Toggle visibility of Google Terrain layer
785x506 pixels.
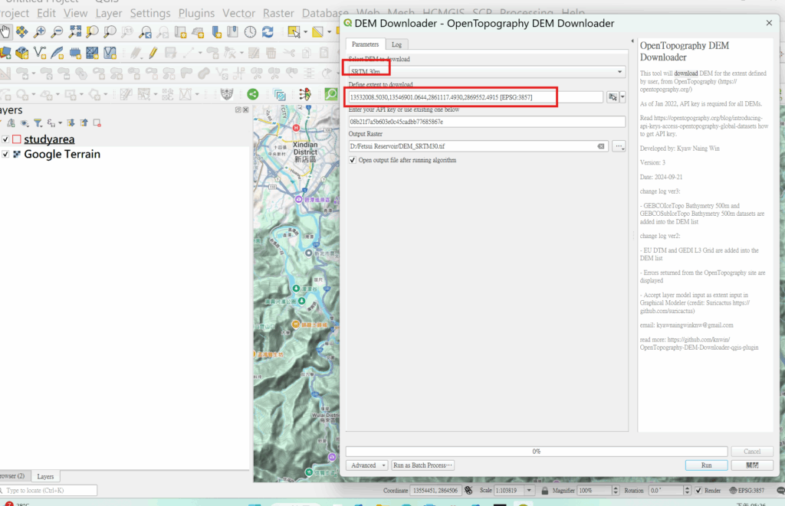pos(5,154)
